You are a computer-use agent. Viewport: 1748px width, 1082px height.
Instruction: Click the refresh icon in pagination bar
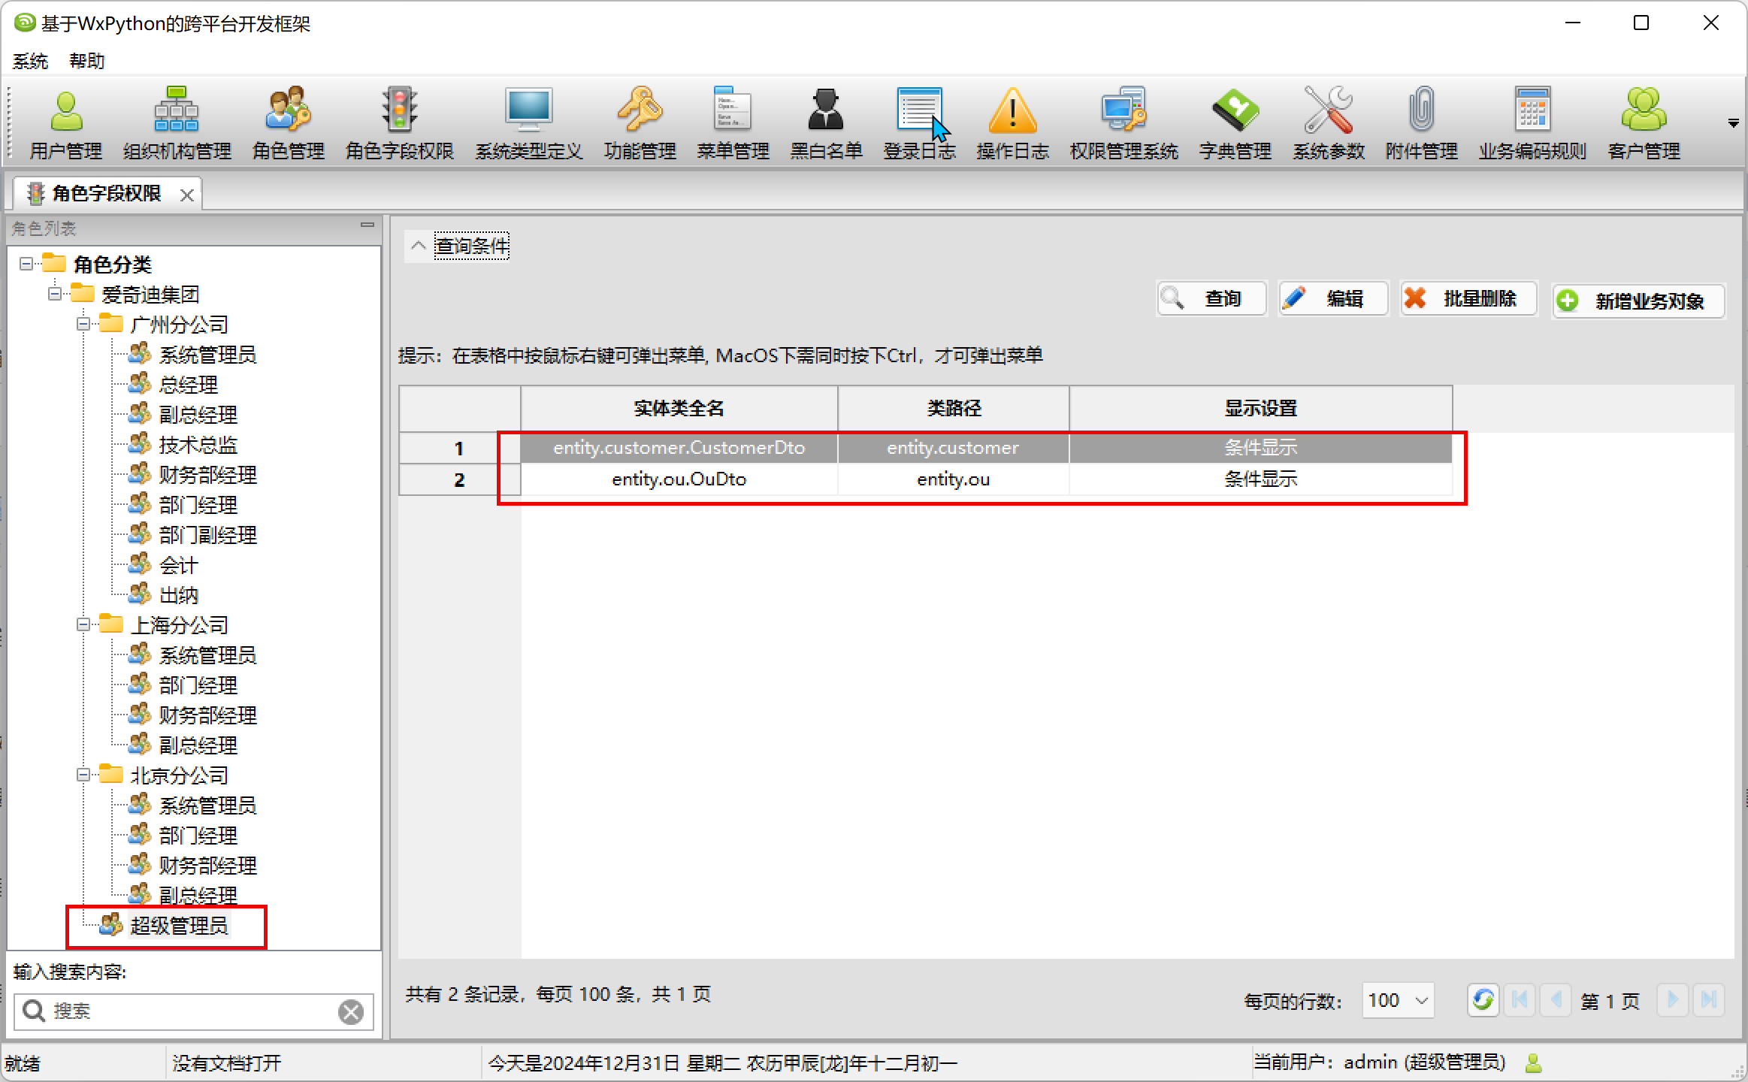pos(1483,999)
